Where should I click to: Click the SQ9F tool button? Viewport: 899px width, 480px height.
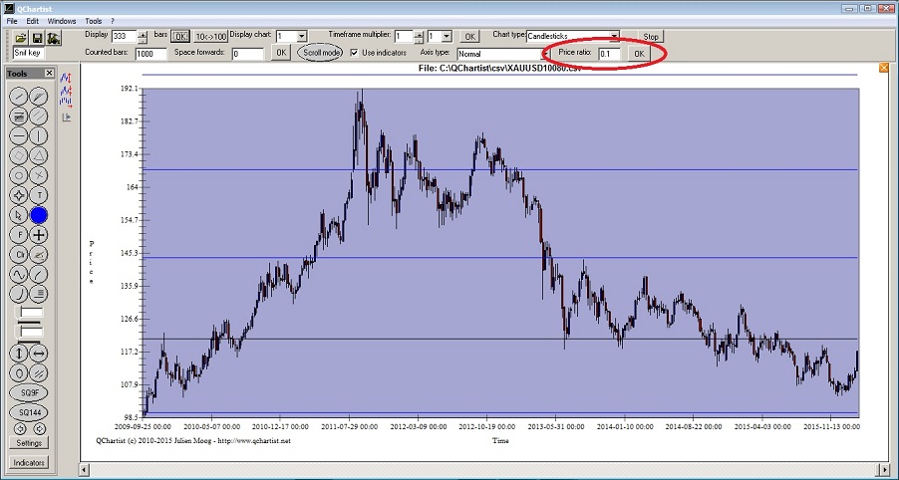29,392
